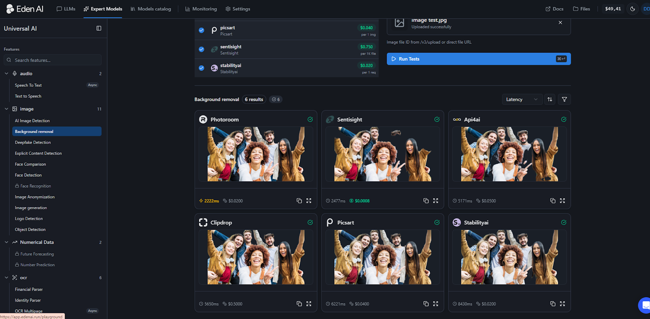The height and width of the screenshot is (319, 650).
Task: Expand the Sentisight result to fullscreen
Action: [435, 201]
